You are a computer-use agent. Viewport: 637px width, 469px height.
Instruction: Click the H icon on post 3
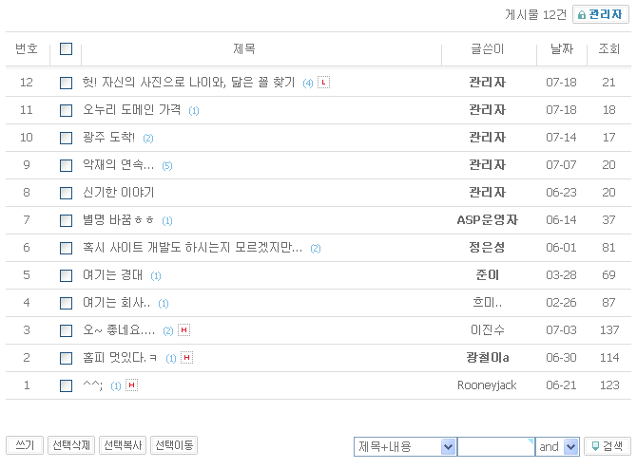pyautogui.click(x=184, y=329)
